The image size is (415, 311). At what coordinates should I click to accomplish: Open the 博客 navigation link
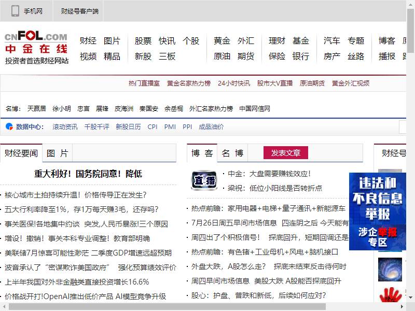[387, 41]
